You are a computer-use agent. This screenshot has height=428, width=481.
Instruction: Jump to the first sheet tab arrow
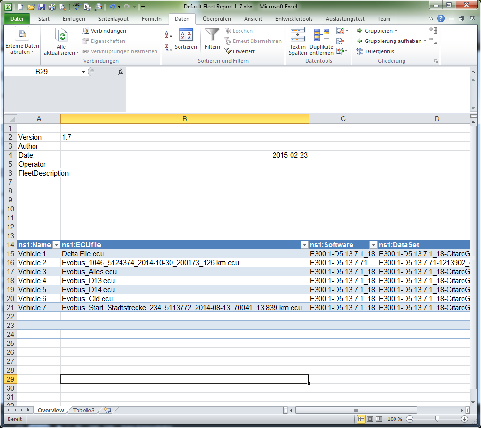click(x=8, y=410)
